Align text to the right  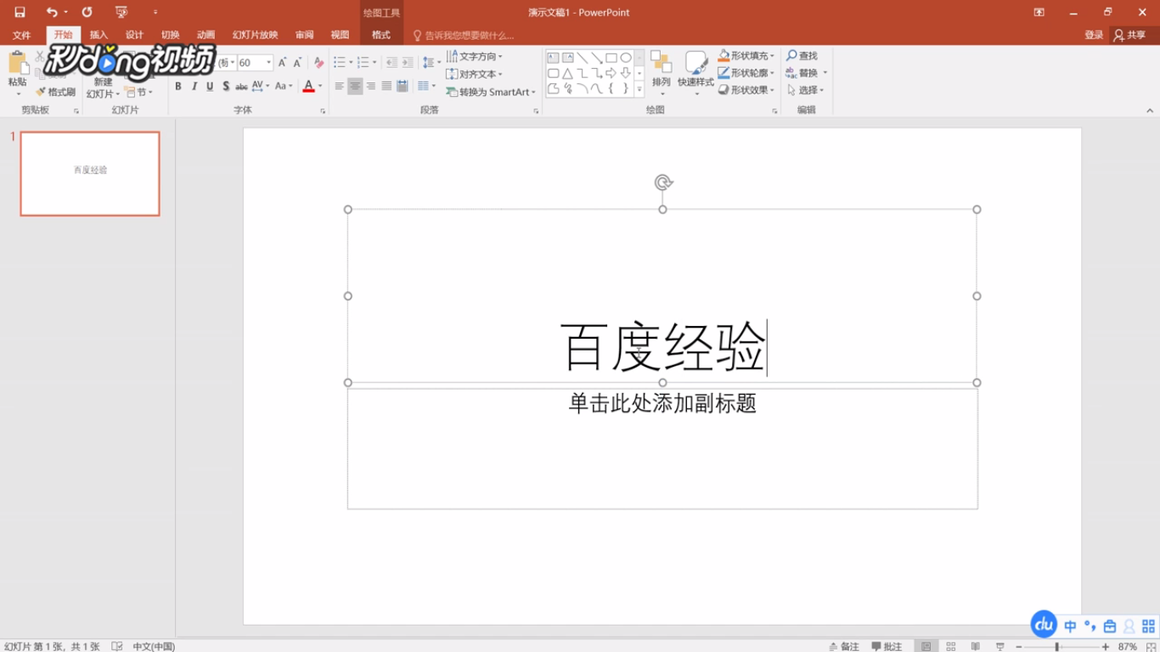(371, 87)
